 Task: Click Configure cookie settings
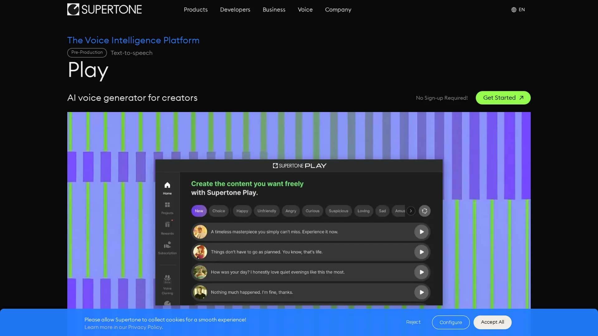451,322
